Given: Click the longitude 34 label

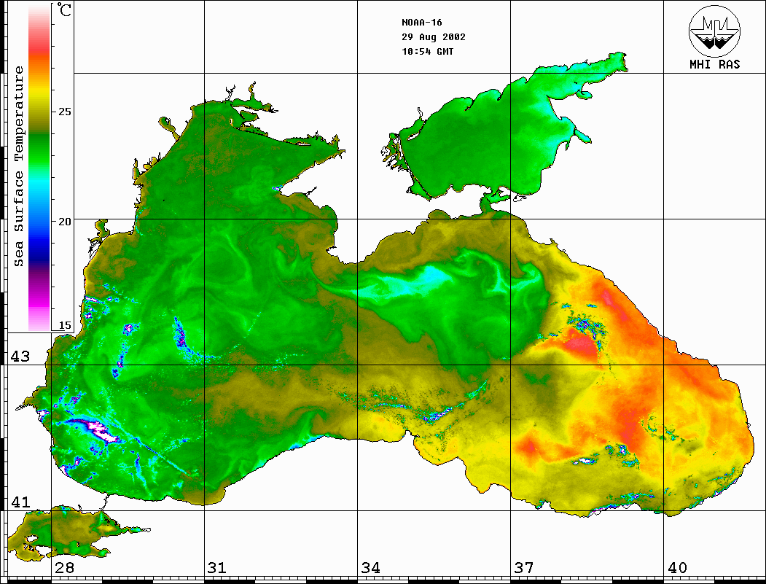Looking at the screenshot, I should coord(370,568).
